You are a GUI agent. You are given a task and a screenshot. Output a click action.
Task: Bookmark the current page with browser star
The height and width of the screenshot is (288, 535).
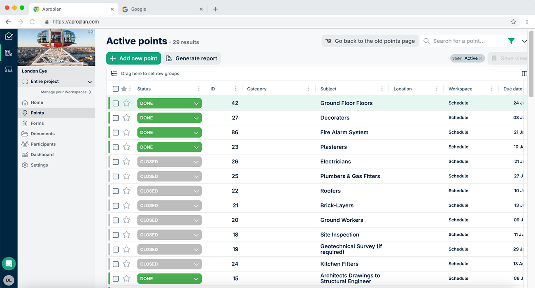click(513, 22)
